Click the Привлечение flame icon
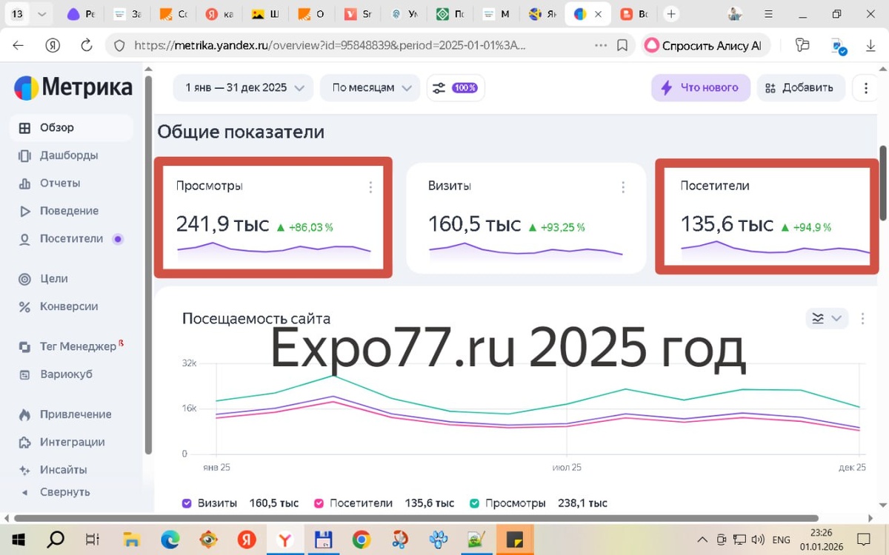Screen dimensions: 889x555 coord(25,414)
